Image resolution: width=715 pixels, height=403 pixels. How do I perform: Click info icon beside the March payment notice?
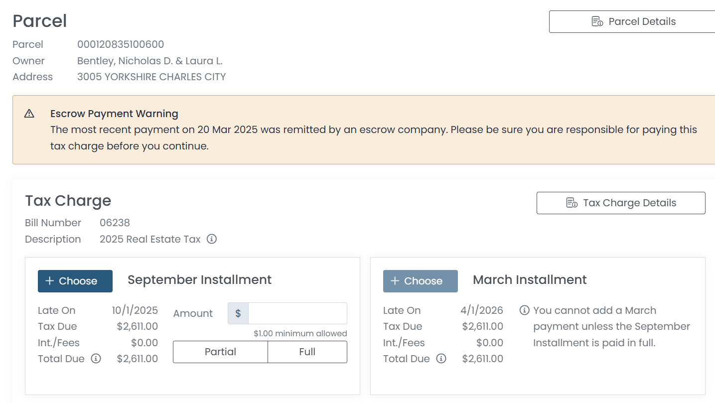pyautogui.click(x=524, y=310)
